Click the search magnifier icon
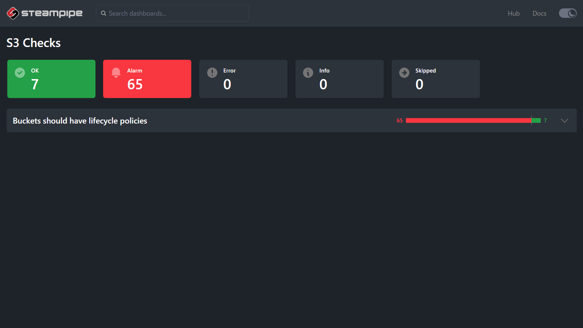 click(x=103, y=13)
